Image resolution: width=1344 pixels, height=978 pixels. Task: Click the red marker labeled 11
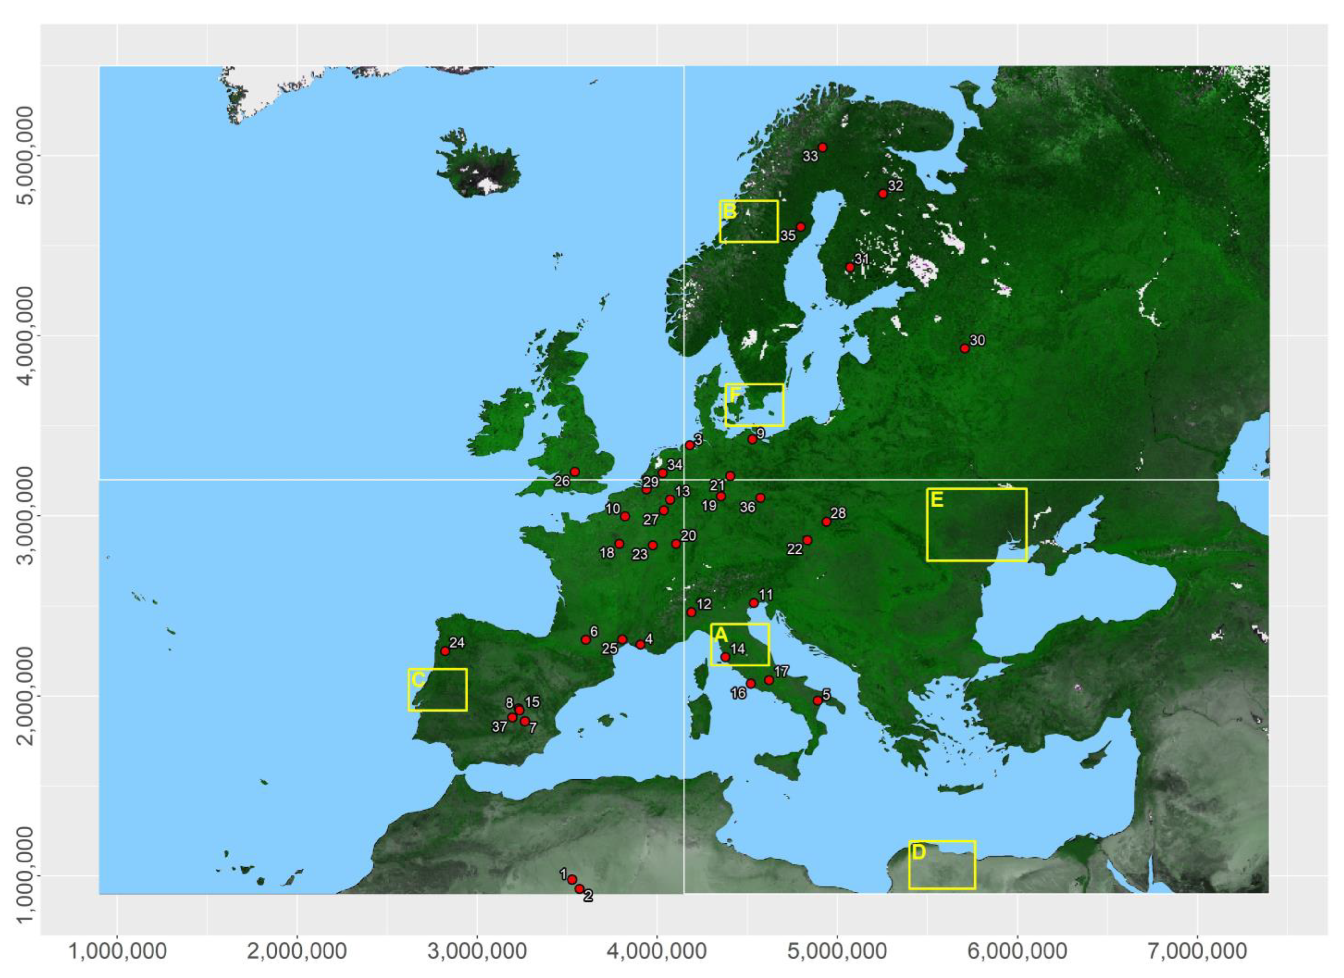click(754, 603)
